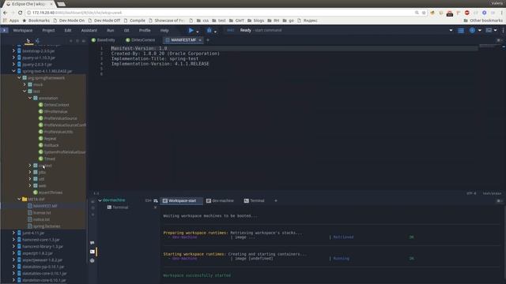Reload the browser page
This screenshot has height=284, width=506.
(20, 13)
